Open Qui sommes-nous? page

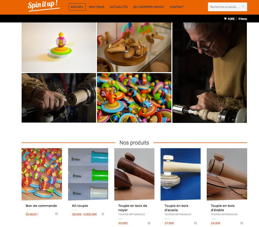coord(149,7)
